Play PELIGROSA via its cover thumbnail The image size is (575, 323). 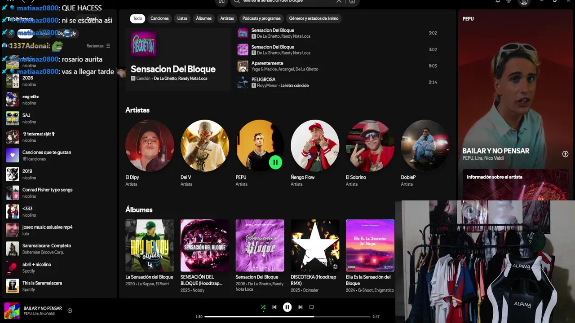click(243, 82)
